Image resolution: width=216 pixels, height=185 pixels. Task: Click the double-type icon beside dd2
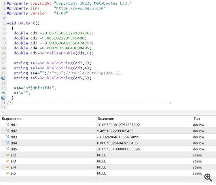pos(8,131)
